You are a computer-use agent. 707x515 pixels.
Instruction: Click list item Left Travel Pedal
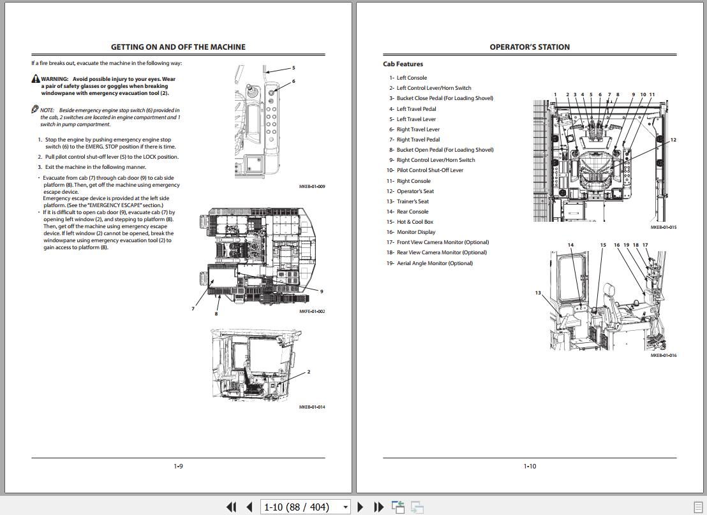(413, 108)
